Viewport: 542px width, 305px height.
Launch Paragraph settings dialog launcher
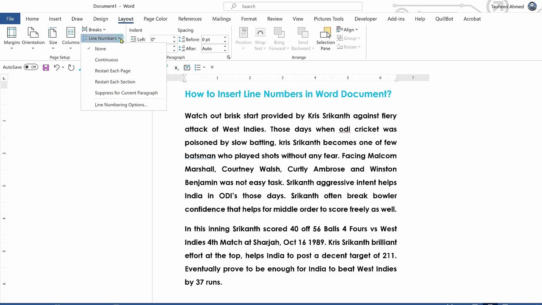pyautogui.click(x=229, y=57)
